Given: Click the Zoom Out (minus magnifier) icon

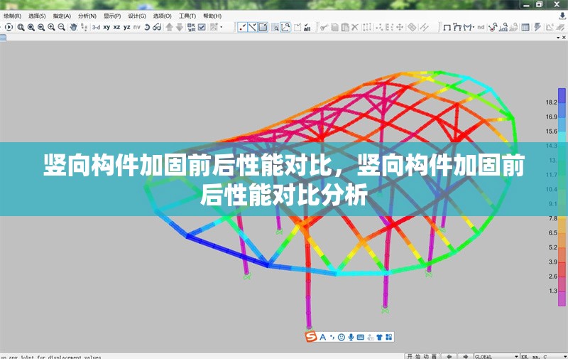Looking at the screenshot, I should (x=62, y=27).
